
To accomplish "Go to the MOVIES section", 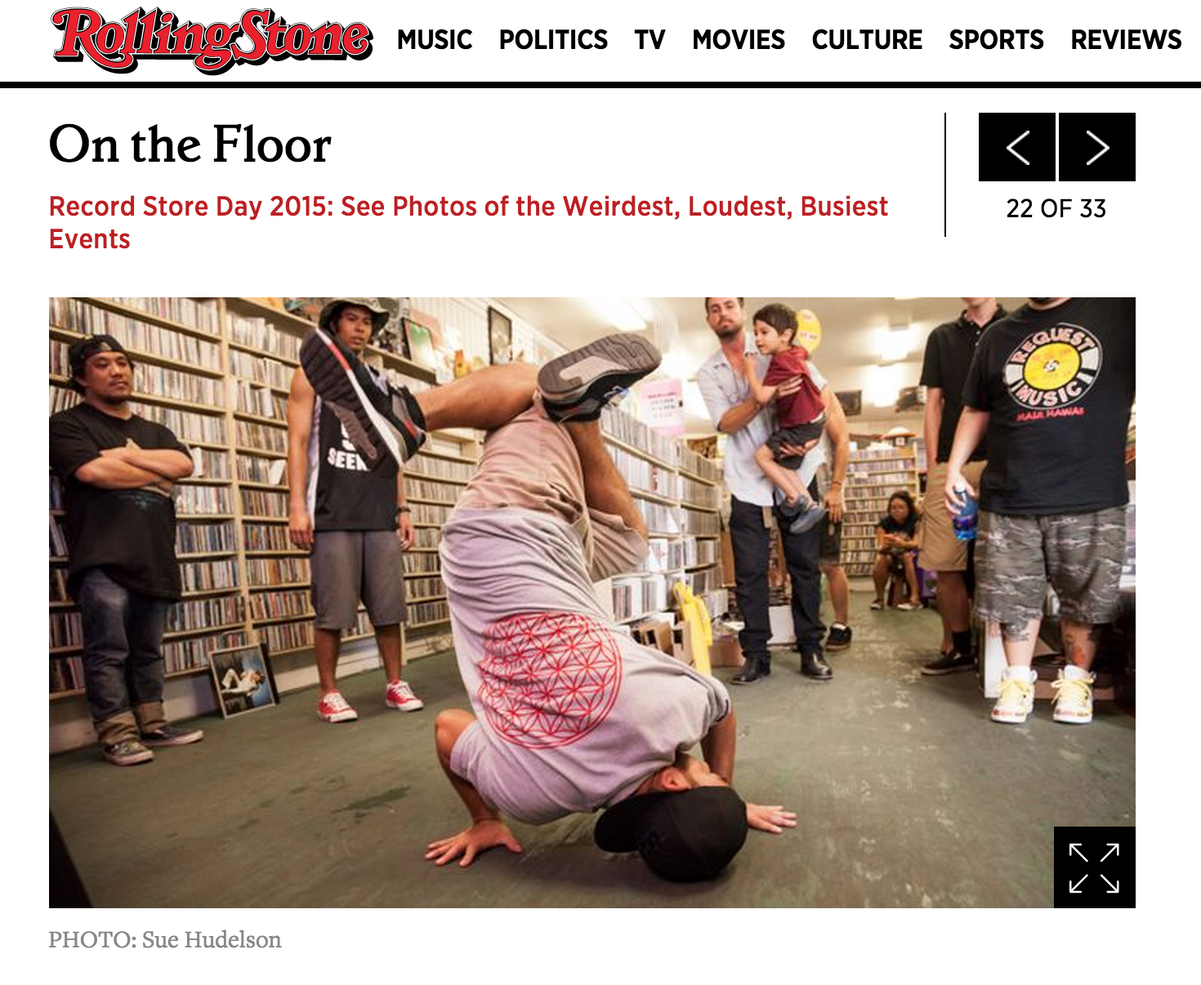I will [739, 39].
